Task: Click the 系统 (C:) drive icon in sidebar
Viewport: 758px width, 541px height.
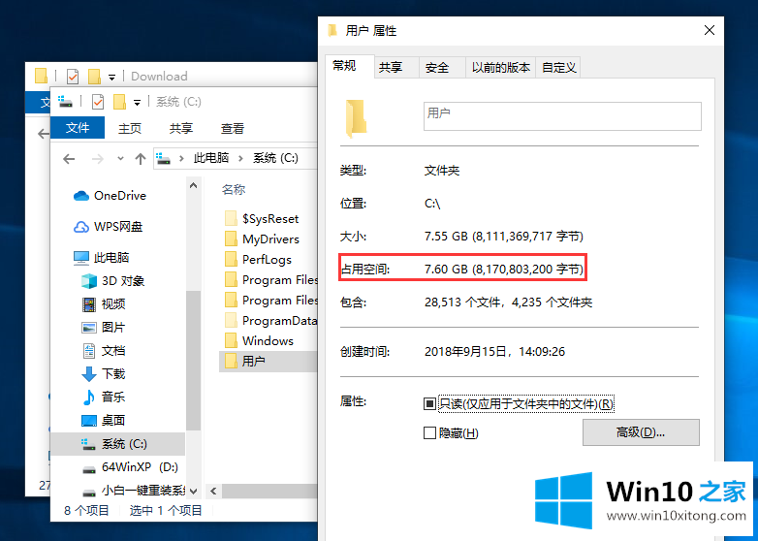Action: point(88,444)
